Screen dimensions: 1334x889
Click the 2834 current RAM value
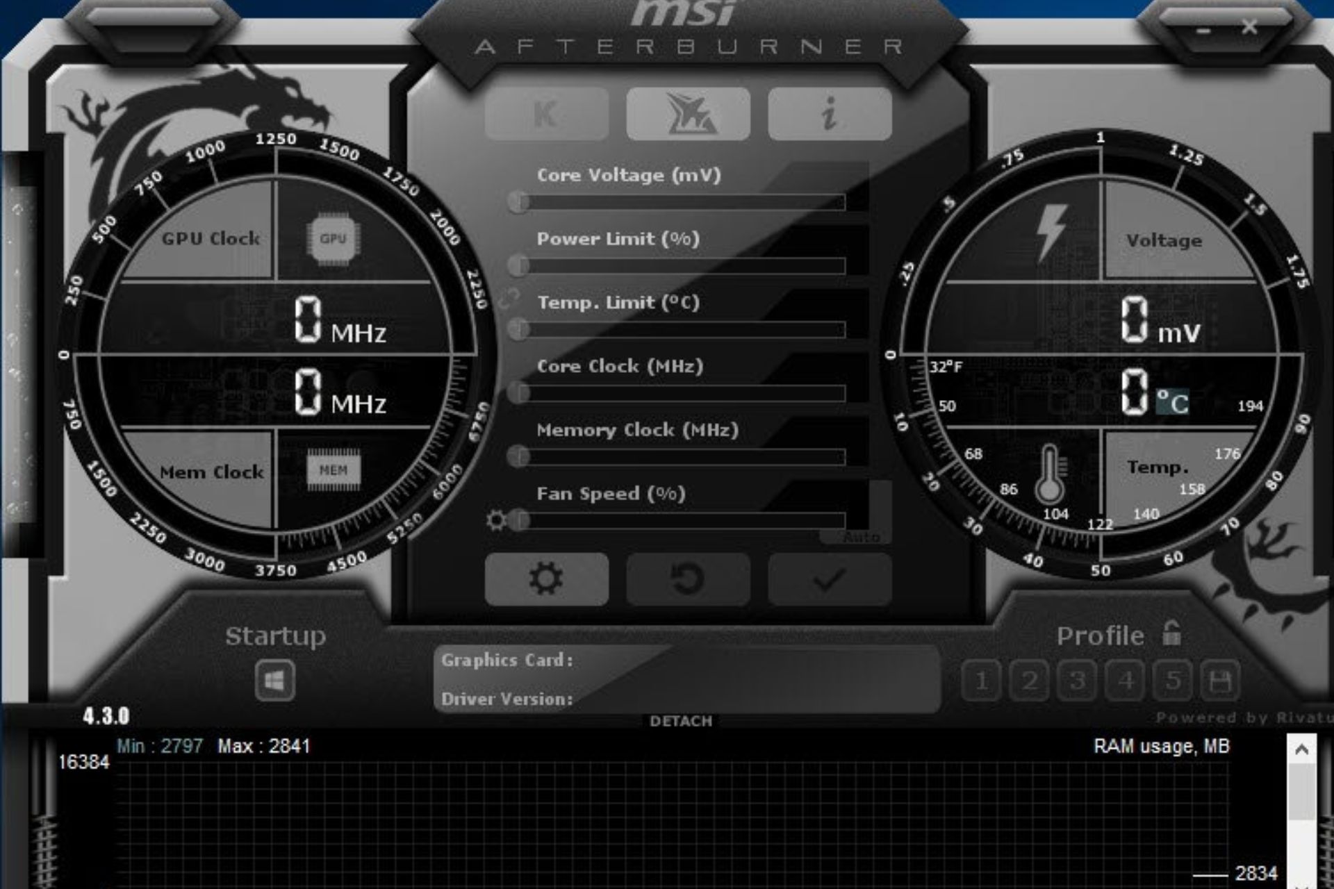[1256, 873]
